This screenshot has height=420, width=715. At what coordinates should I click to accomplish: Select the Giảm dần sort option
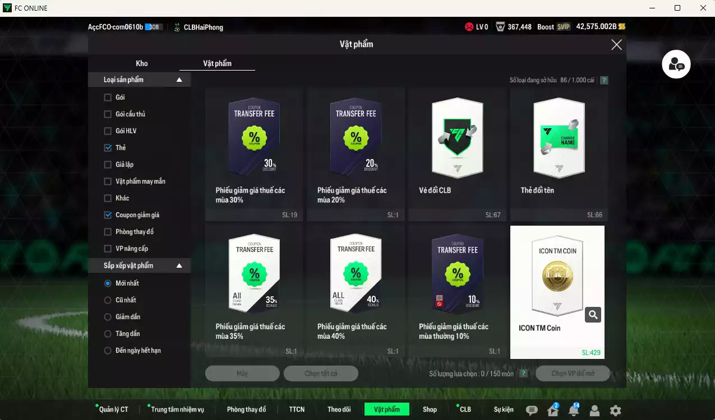[x=108, y=317]
